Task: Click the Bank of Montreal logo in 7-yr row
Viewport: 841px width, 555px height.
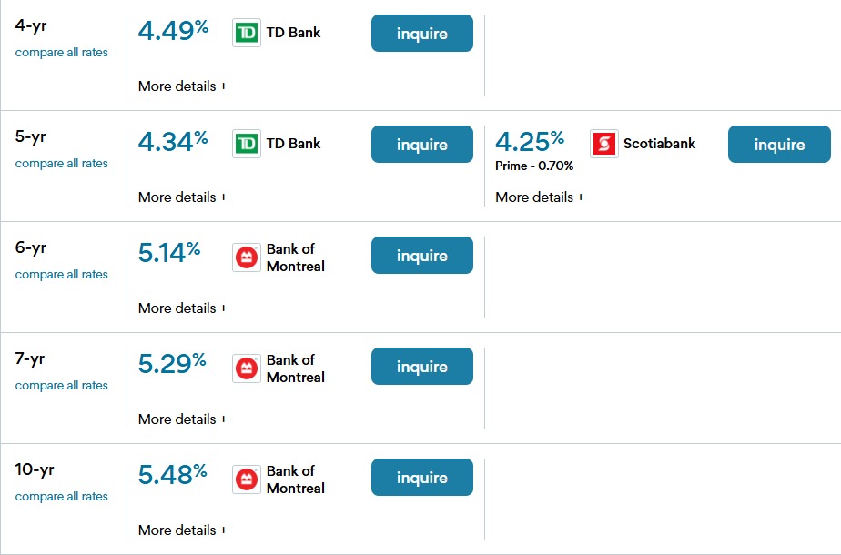Action: click(247, 368)
